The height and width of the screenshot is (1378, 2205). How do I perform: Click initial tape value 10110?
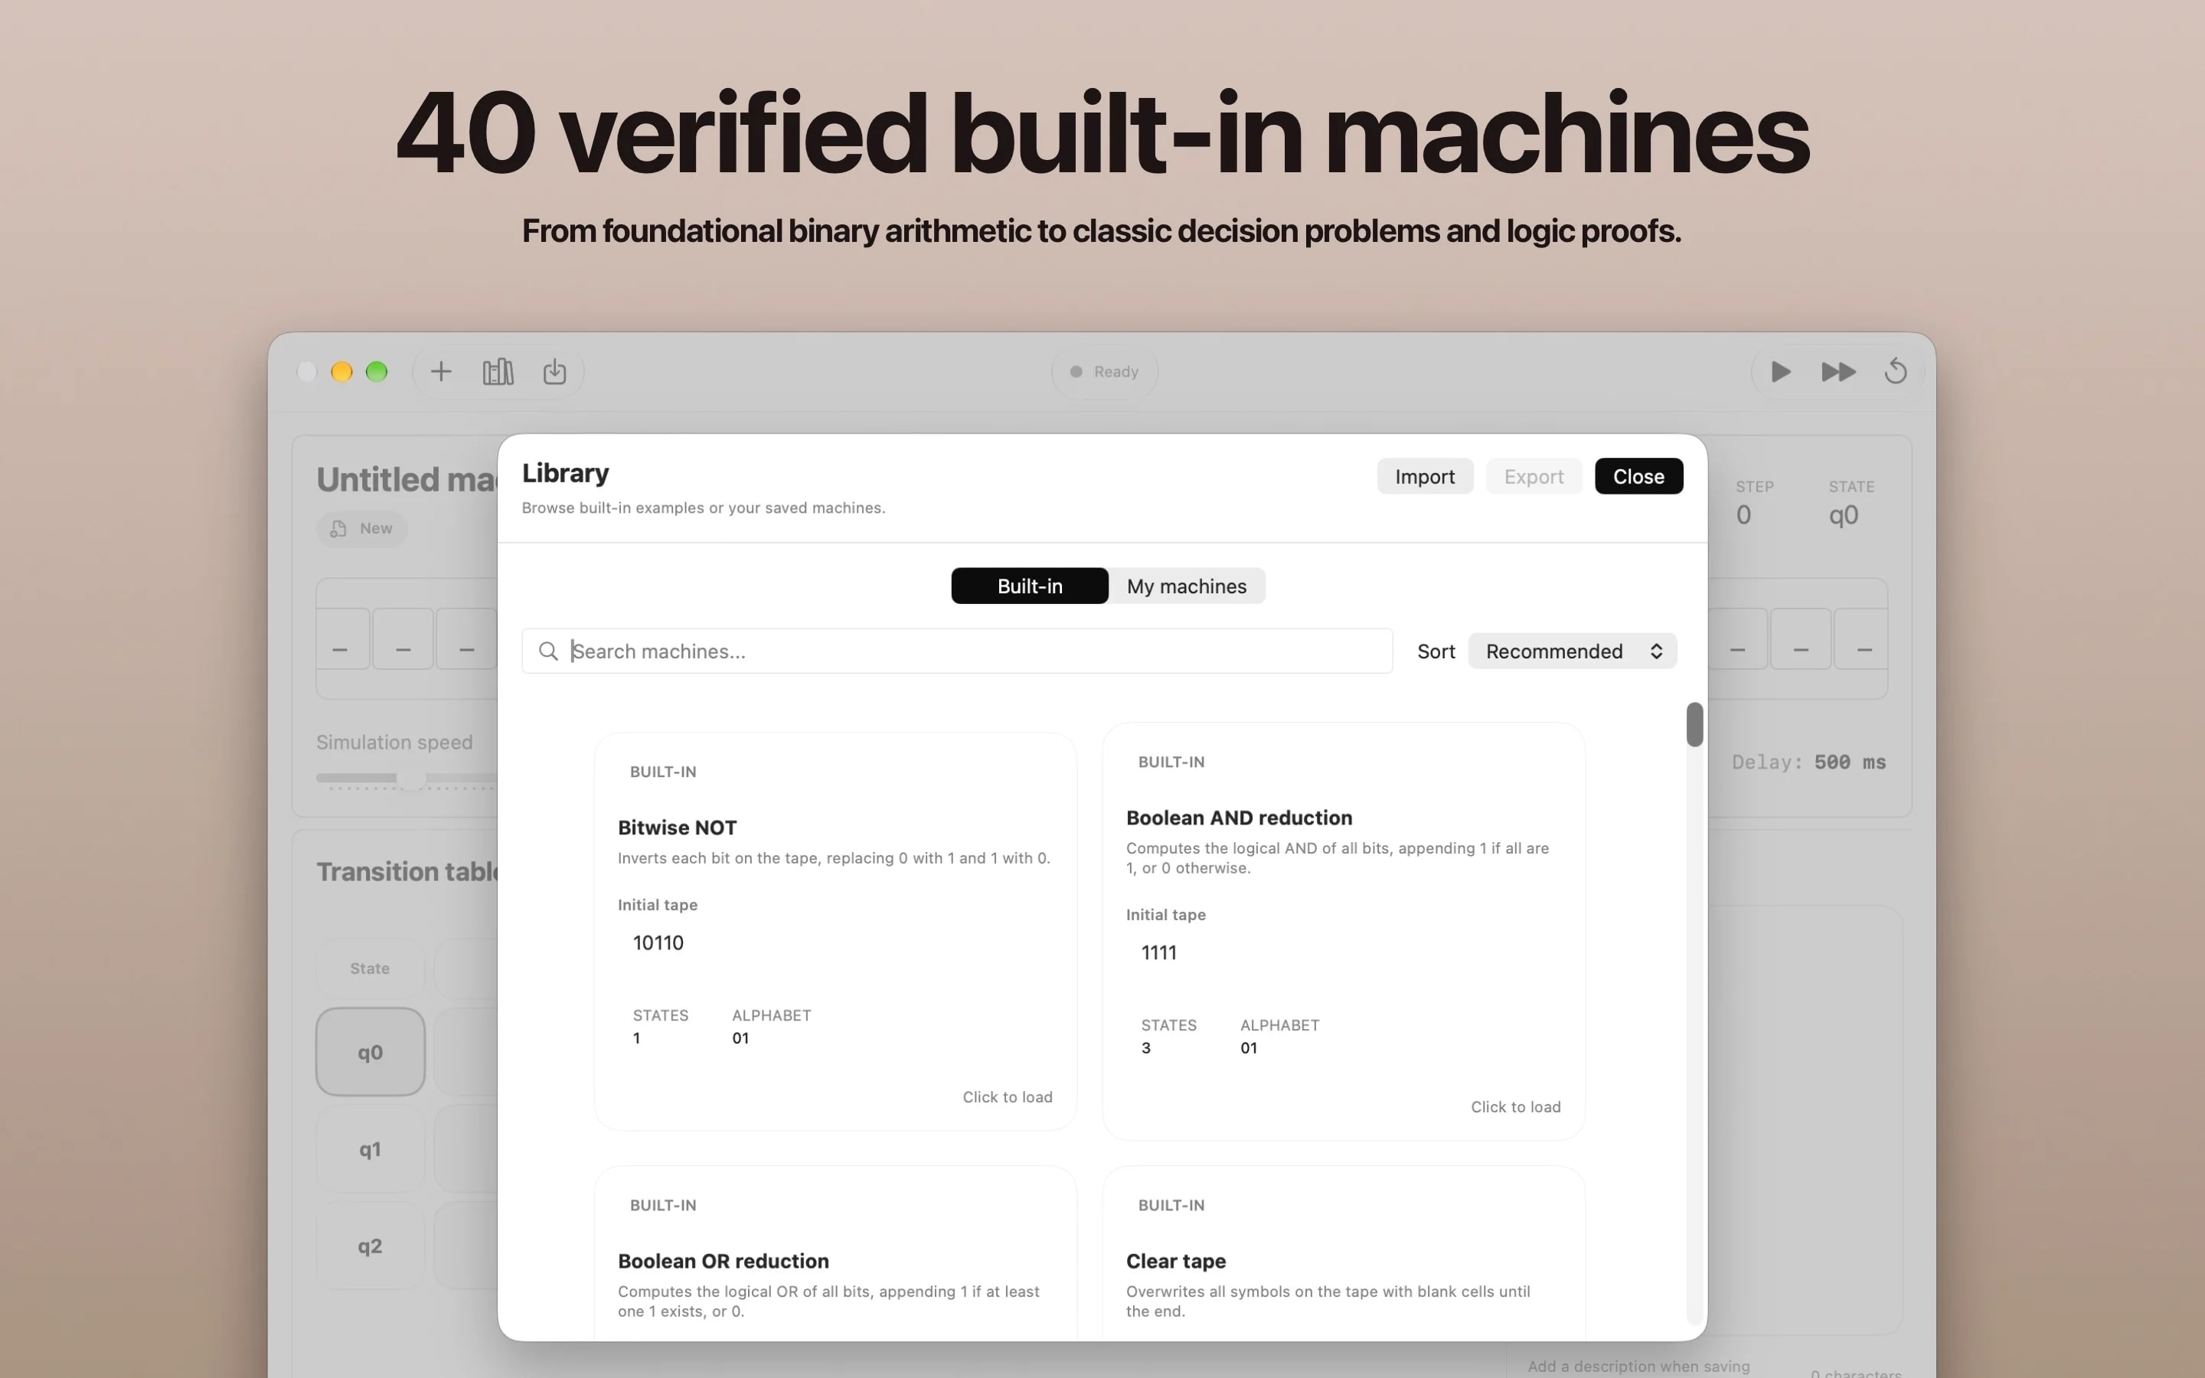point(658,943)
